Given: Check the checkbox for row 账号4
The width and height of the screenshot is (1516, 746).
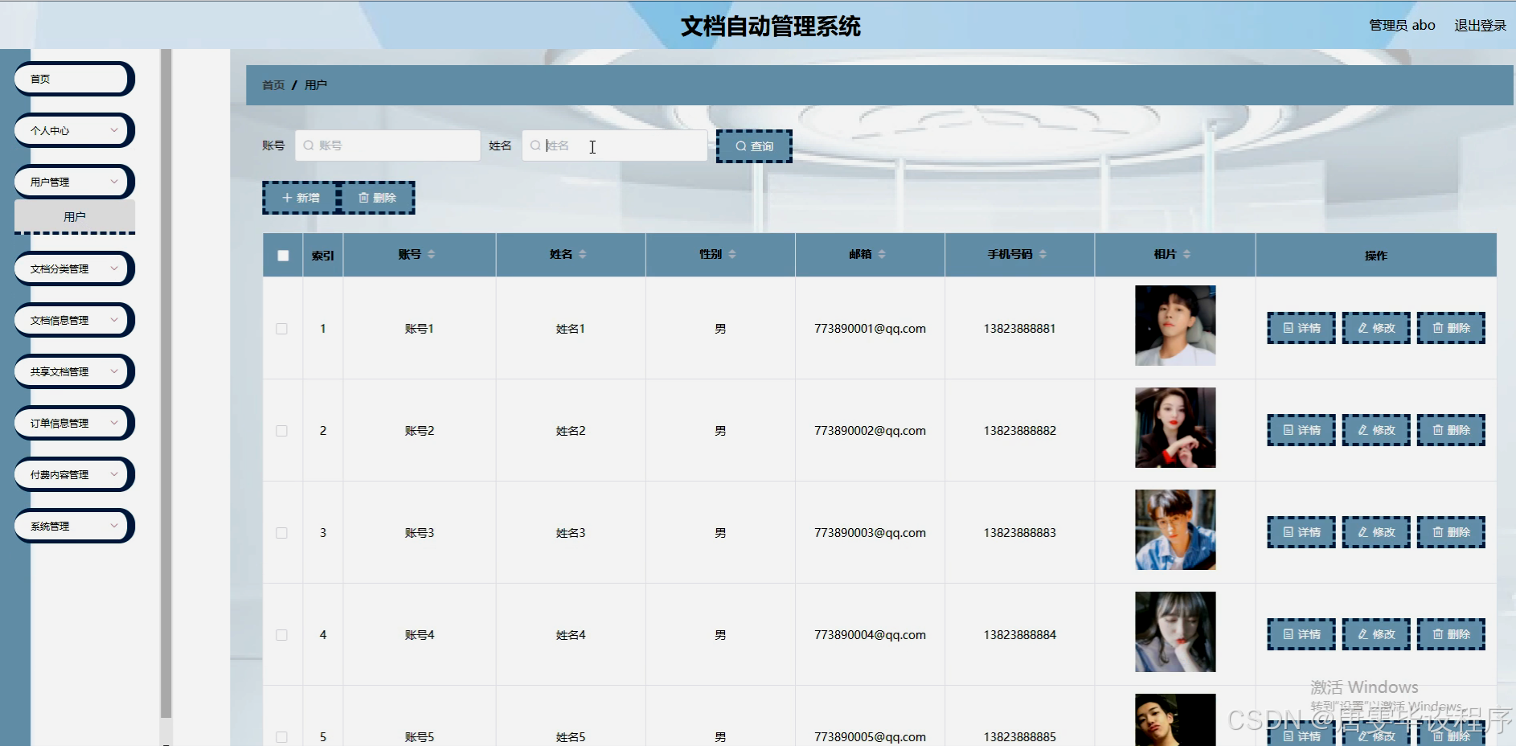Looking at the screenshot, I should [x=281, y=635].
